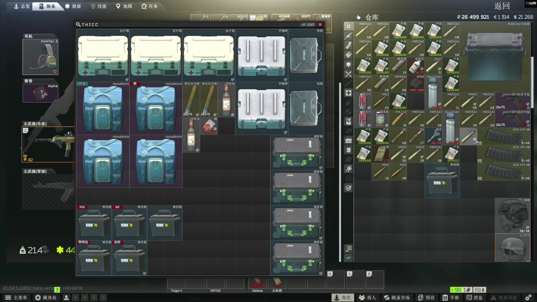Click the profile person icon beside 藏身处
Image resolution: width=537 pixels, height=302 pixels.
[x=66, y=298]
